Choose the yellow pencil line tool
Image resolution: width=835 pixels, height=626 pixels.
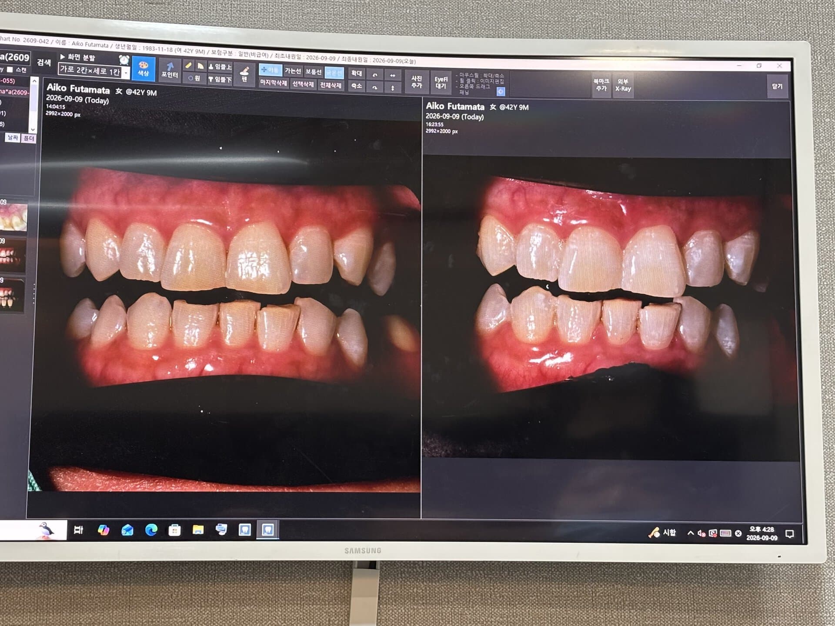(x=188, y=65)
